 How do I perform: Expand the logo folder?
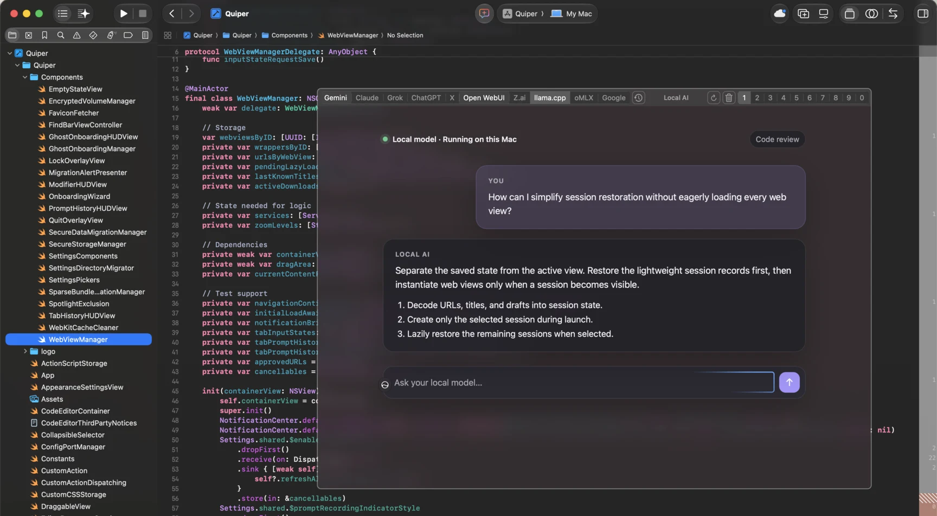pyautogui.click(x=25, y=351)
